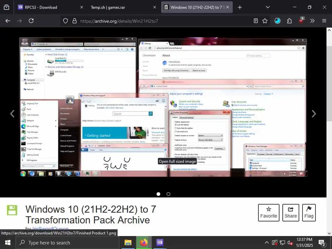Image resolution: width=332 pixels, height=249 pixels.
Task: View site security padlock information
Action: 74,21
